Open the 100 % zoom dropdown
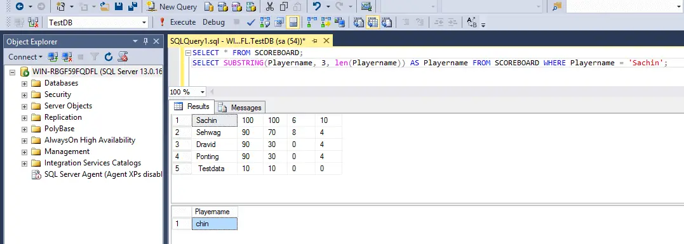 click(202, 92)
